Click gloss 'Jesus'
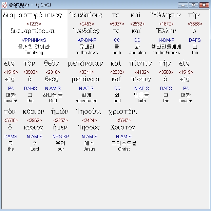Image resolution: width=211 pixels, height=211 pixels. (x=89, y=149)
